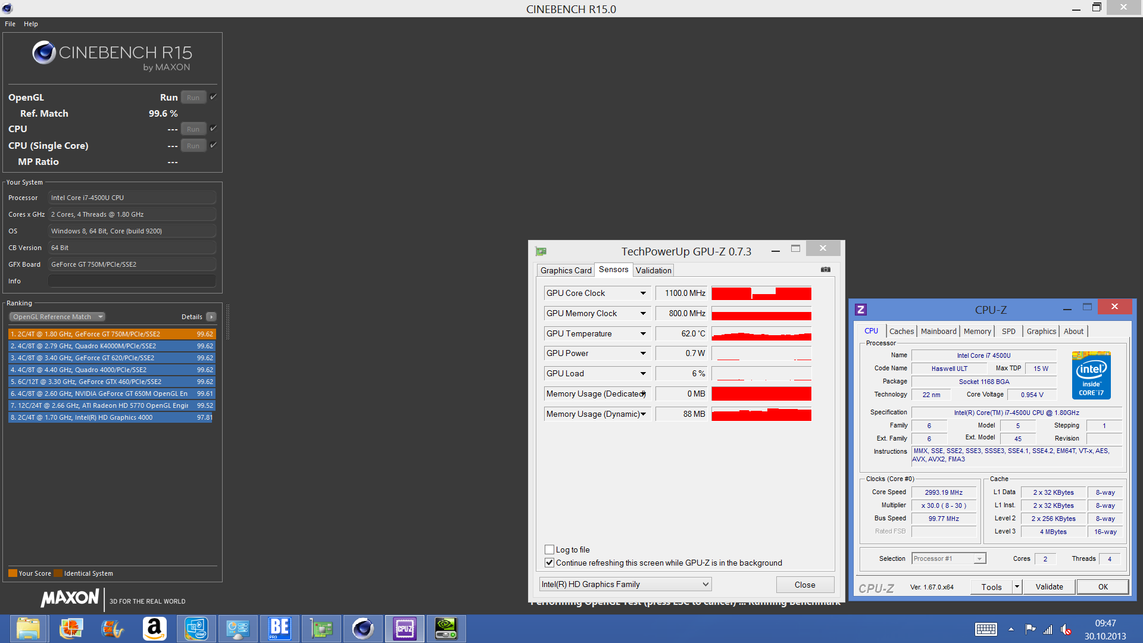Open Intel(R) HD Graphics Family selector
The width and height of the screenshot is (1143, 643).
coord(625,584)
